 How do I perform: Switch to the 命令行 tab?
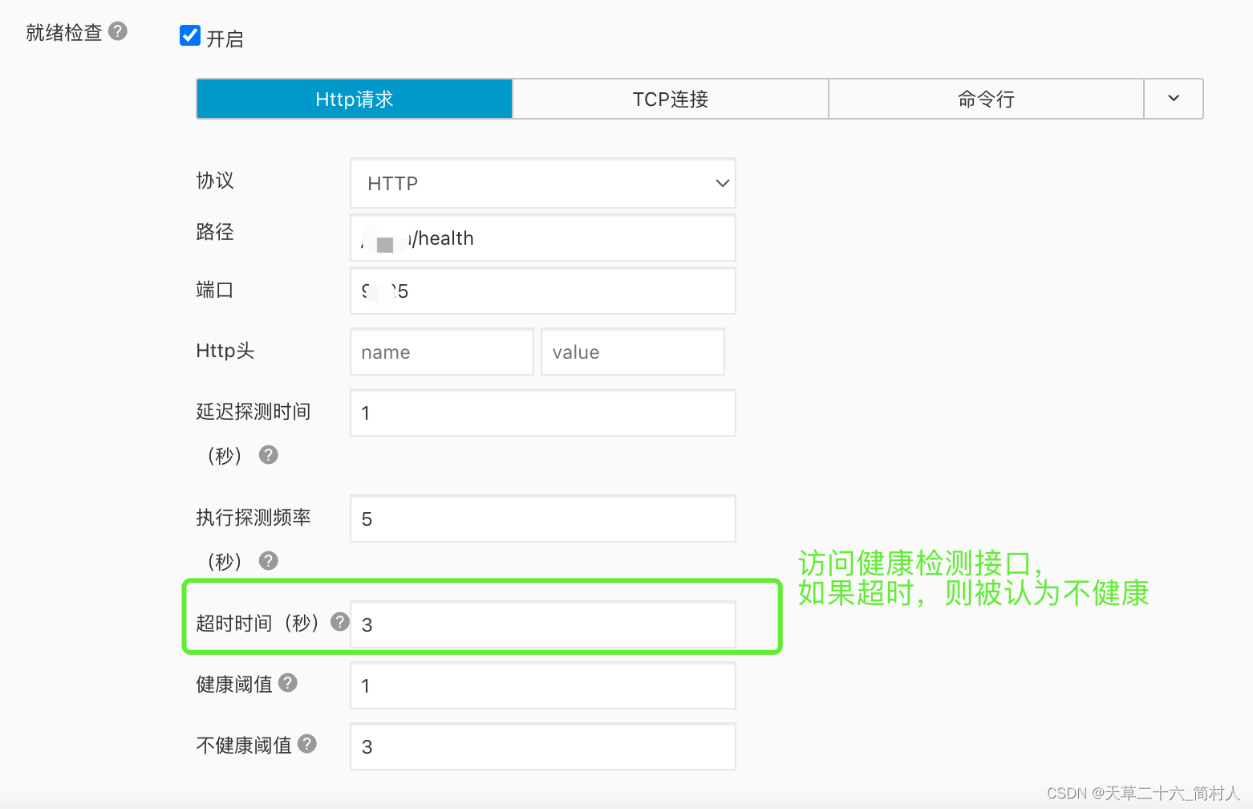[986, 99]
